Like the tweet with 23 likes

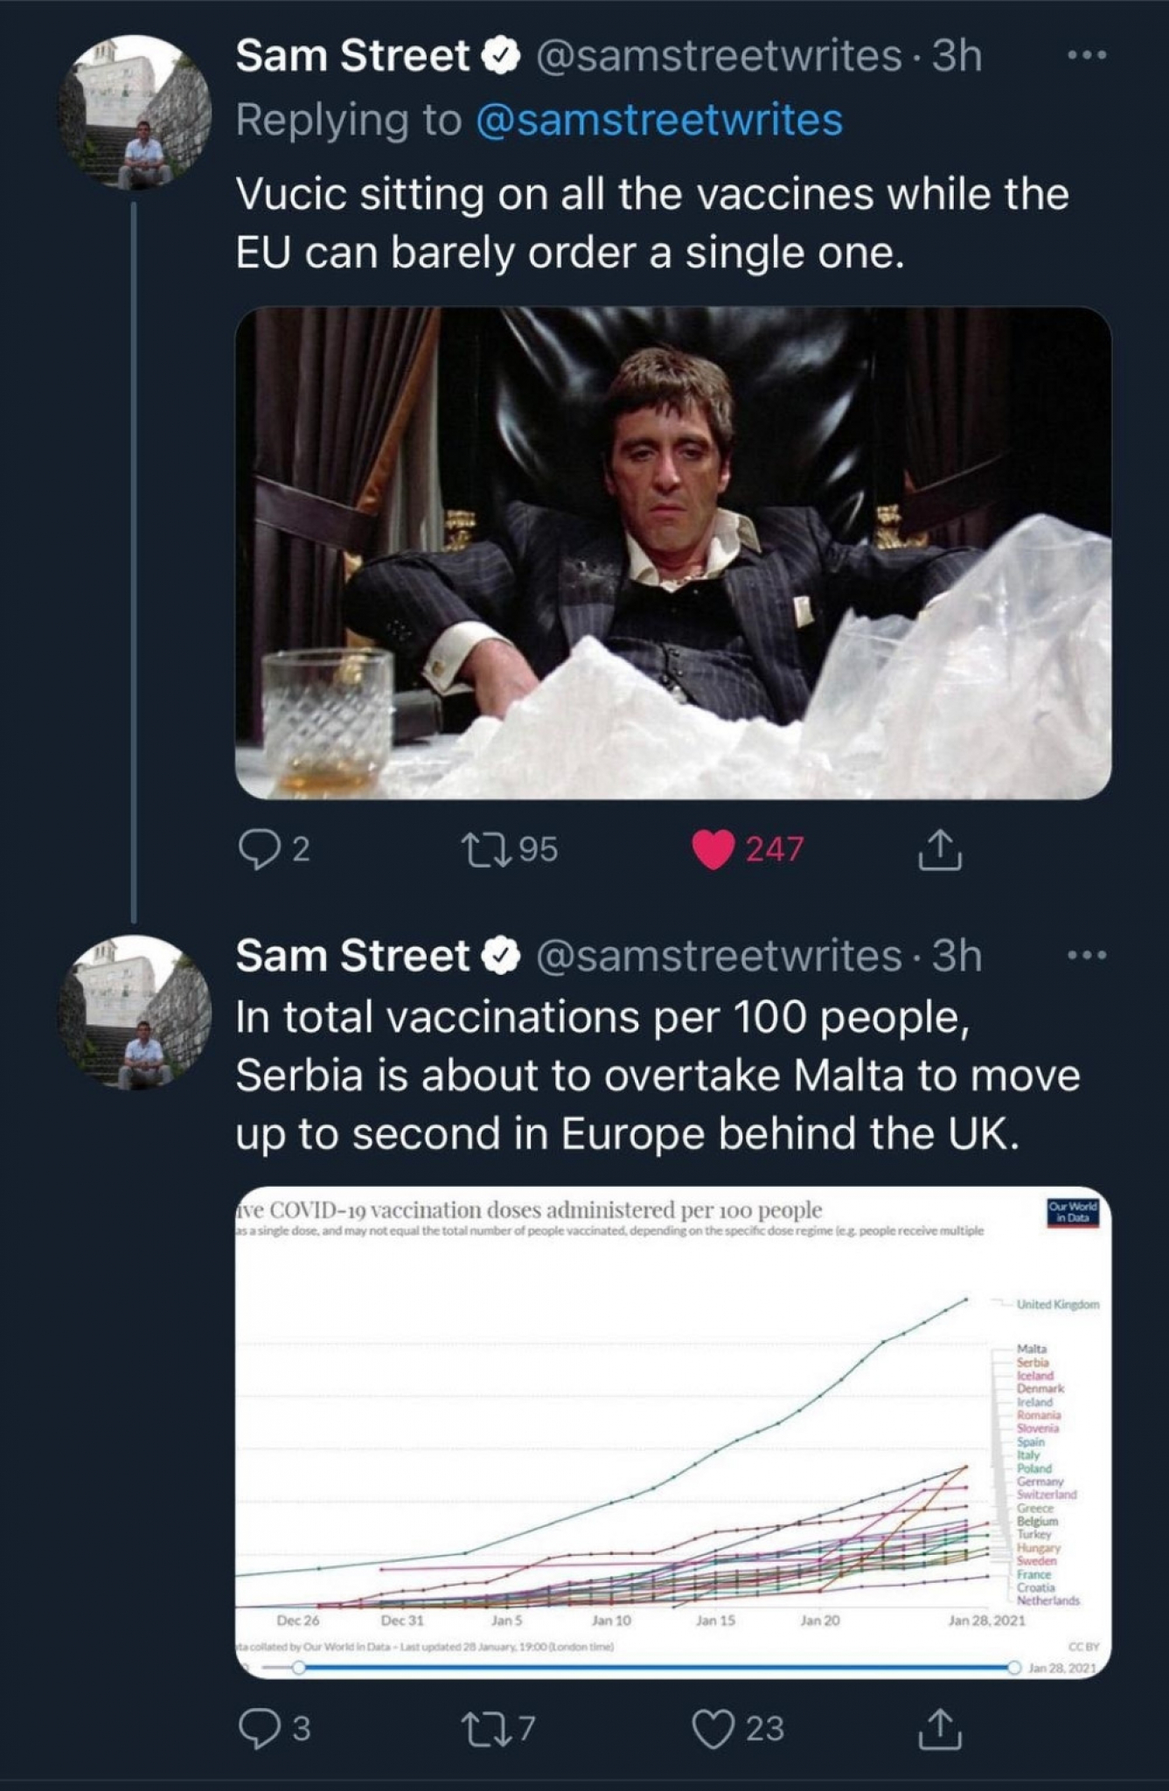713,1729
